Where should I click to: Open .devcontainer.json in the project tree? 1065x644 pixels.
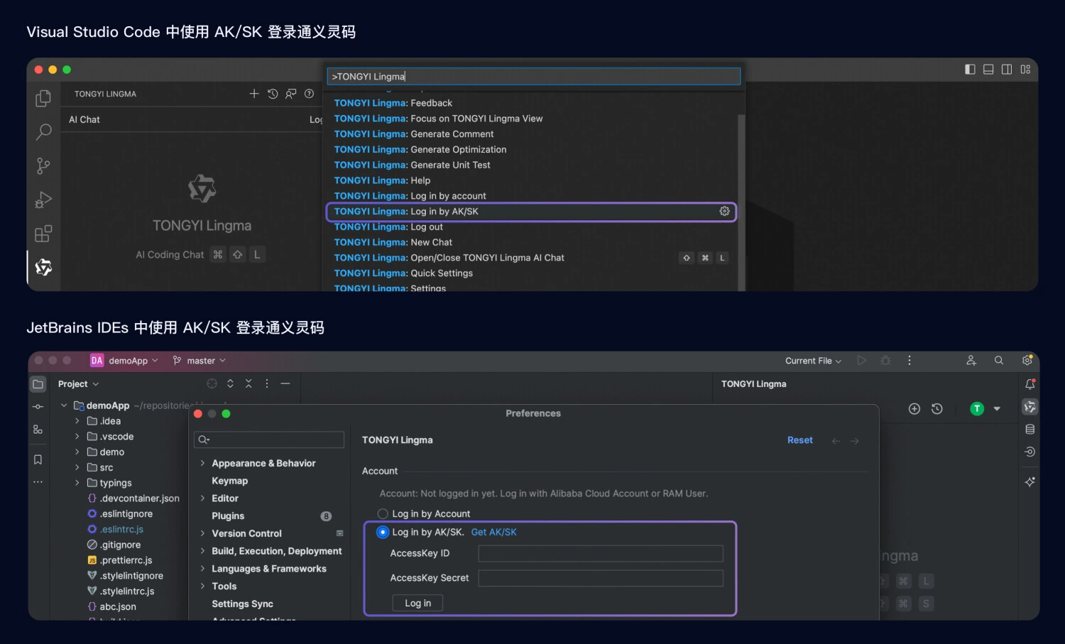point(139,498)
